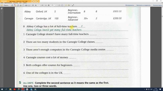Viewport: 163px width, 91px height.
Task: Click sentence 'Both colleges offer courses for beginners'
Action: [49, 65]
